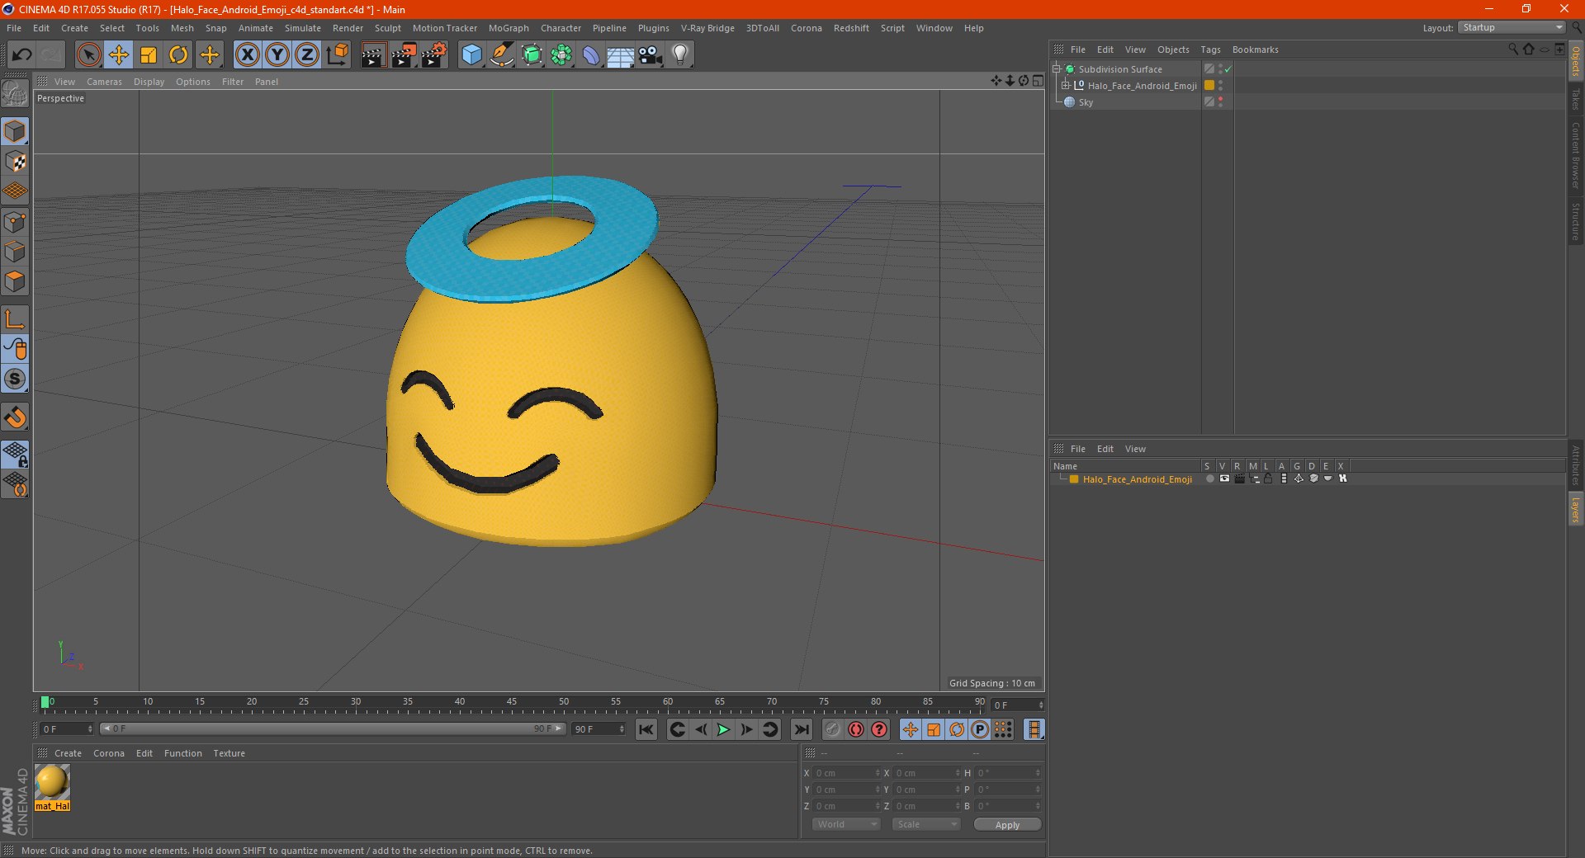Collapse the Subdivision Surface tree node
Viewport: 1585px width, 858px height.
1056,69
